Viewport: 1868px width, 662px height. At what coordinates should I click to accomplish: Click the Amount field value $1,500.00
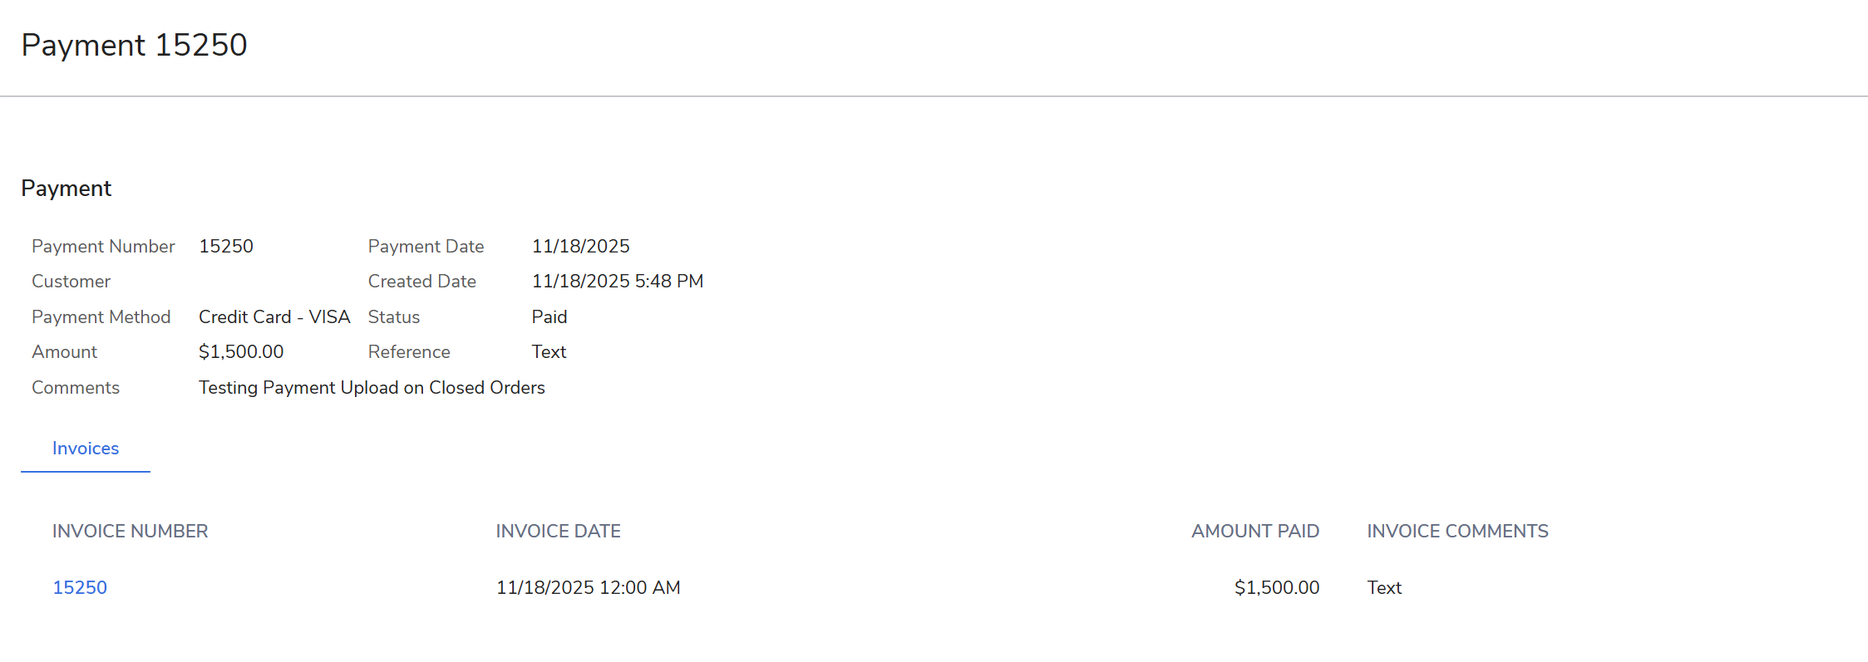241,352
